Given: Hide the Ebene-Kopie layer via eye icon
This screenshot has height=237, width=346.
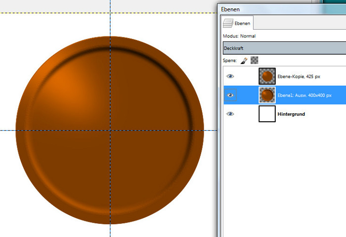Looking at the screenshot, I should click(x=230, y=76).
